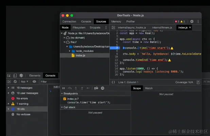Click the Coverage: N/A status text

point(184,82)
